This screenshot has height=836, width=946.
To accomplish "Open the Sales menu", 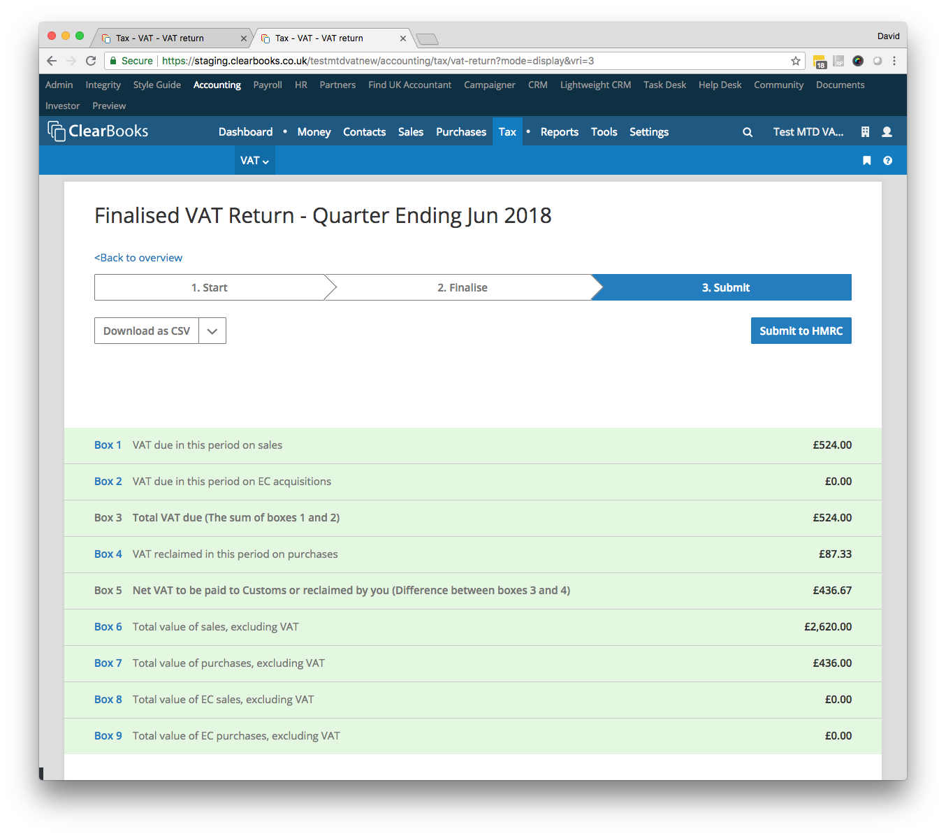I will coord(411,131).
